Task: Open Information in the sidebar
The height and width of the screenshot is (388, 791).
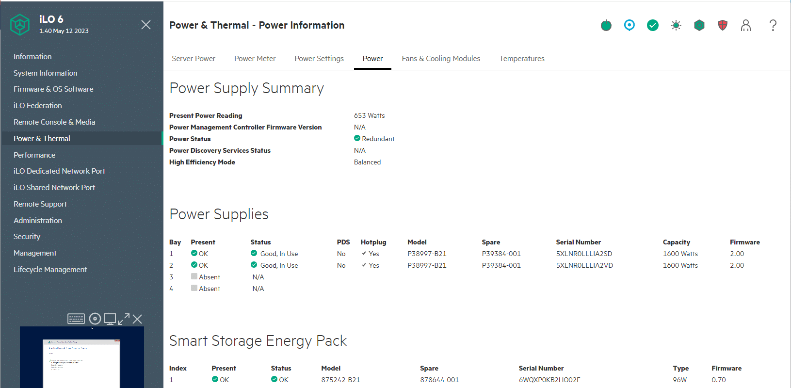Action: pyautogui.click(x=32, y=57)
